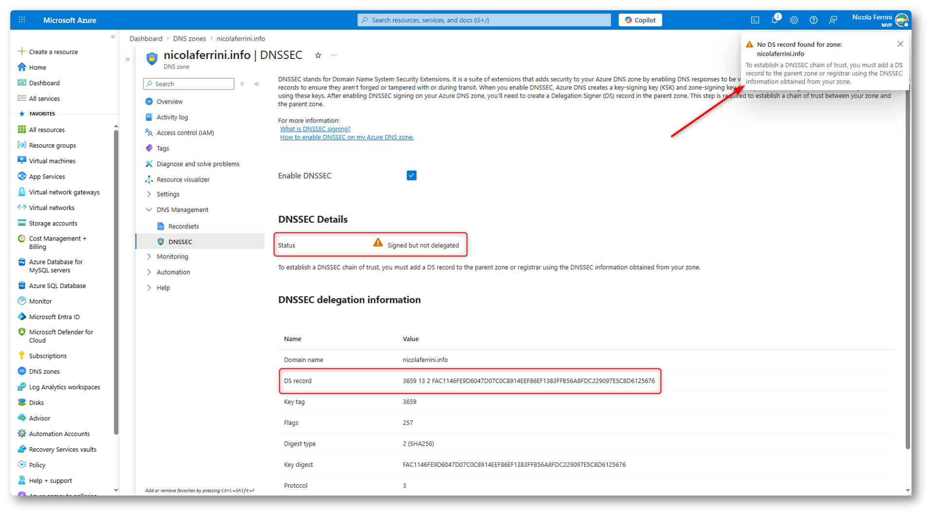Expand the Settings section
This screenshot has height=516, width=932.
(x=149, y=194)
